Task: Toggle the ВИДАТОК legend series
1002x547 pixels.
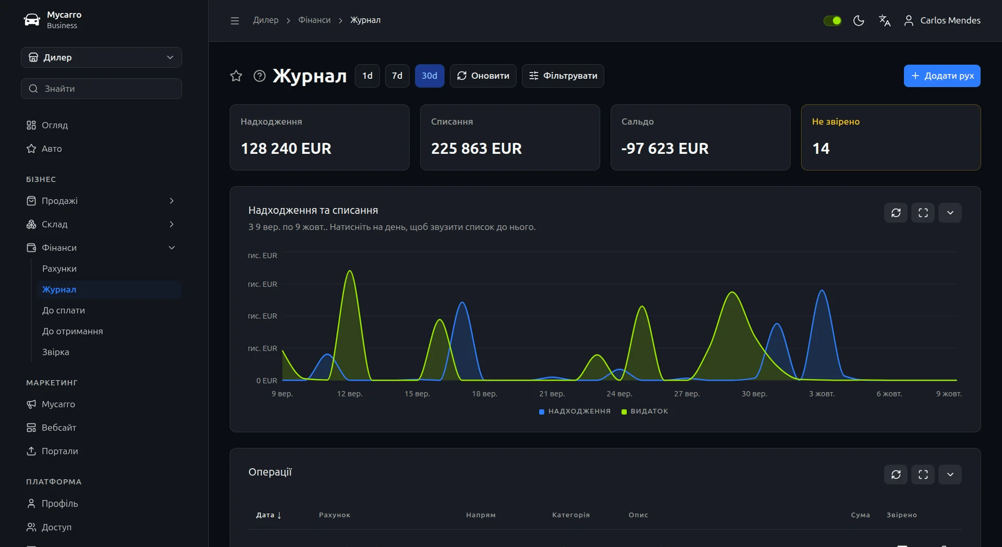Action: (x=645, y=411)
